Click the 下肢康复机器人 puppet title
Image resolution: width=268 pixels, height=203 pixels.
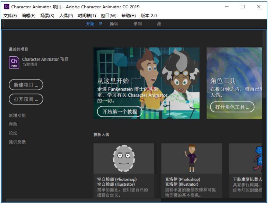(x=247, y=179)
